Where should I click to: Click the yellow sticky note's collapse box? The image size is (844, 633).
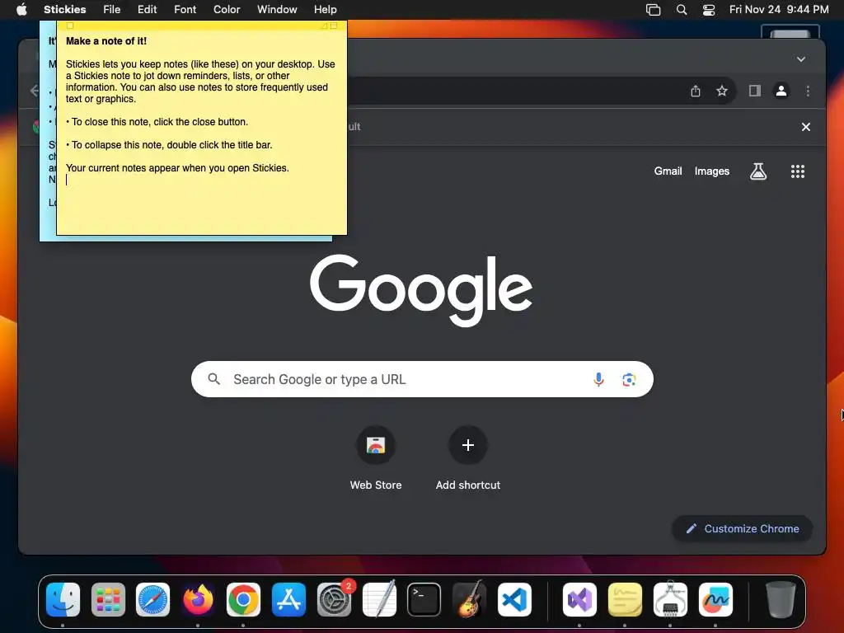[334, 26]
